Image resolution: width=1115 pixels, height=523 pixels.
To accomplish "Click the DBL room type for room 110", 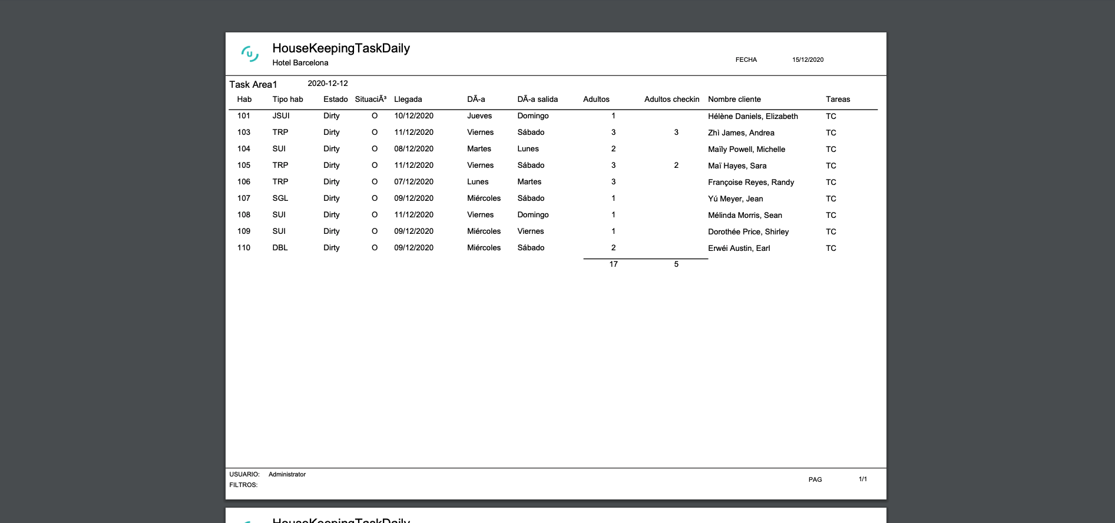I will (x=280, y=248).
